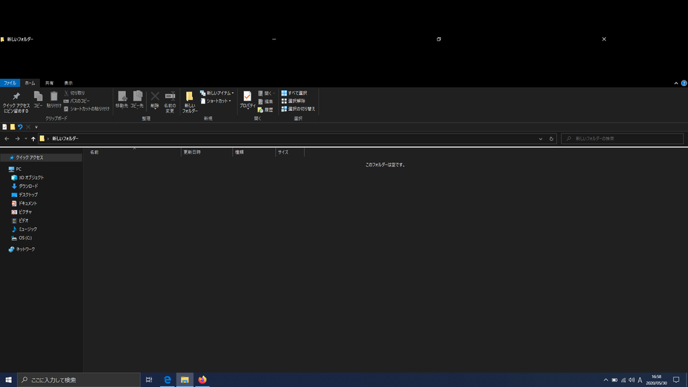
Task: Expand the address bar history dropdown
Action: tap(541, 138)
